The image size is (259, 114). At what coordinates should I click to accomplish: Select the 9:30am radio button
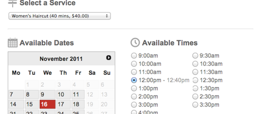[195, 55]
